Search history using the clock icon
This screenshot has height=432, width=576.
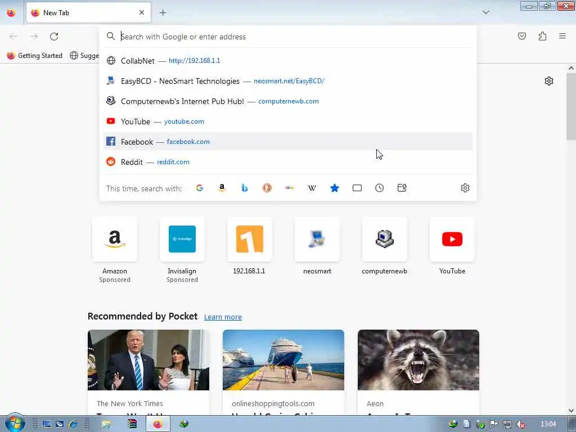[x=380, y=188]
